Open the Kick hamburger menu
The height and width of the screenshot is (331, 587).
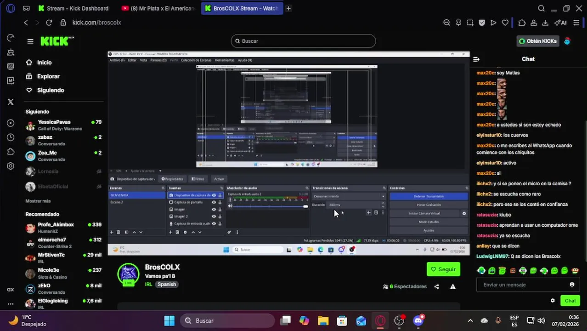[x=30, y=41]
